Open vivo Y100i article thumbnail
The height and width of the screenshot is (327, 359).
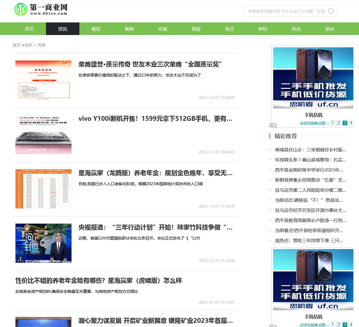coord(43,134)
